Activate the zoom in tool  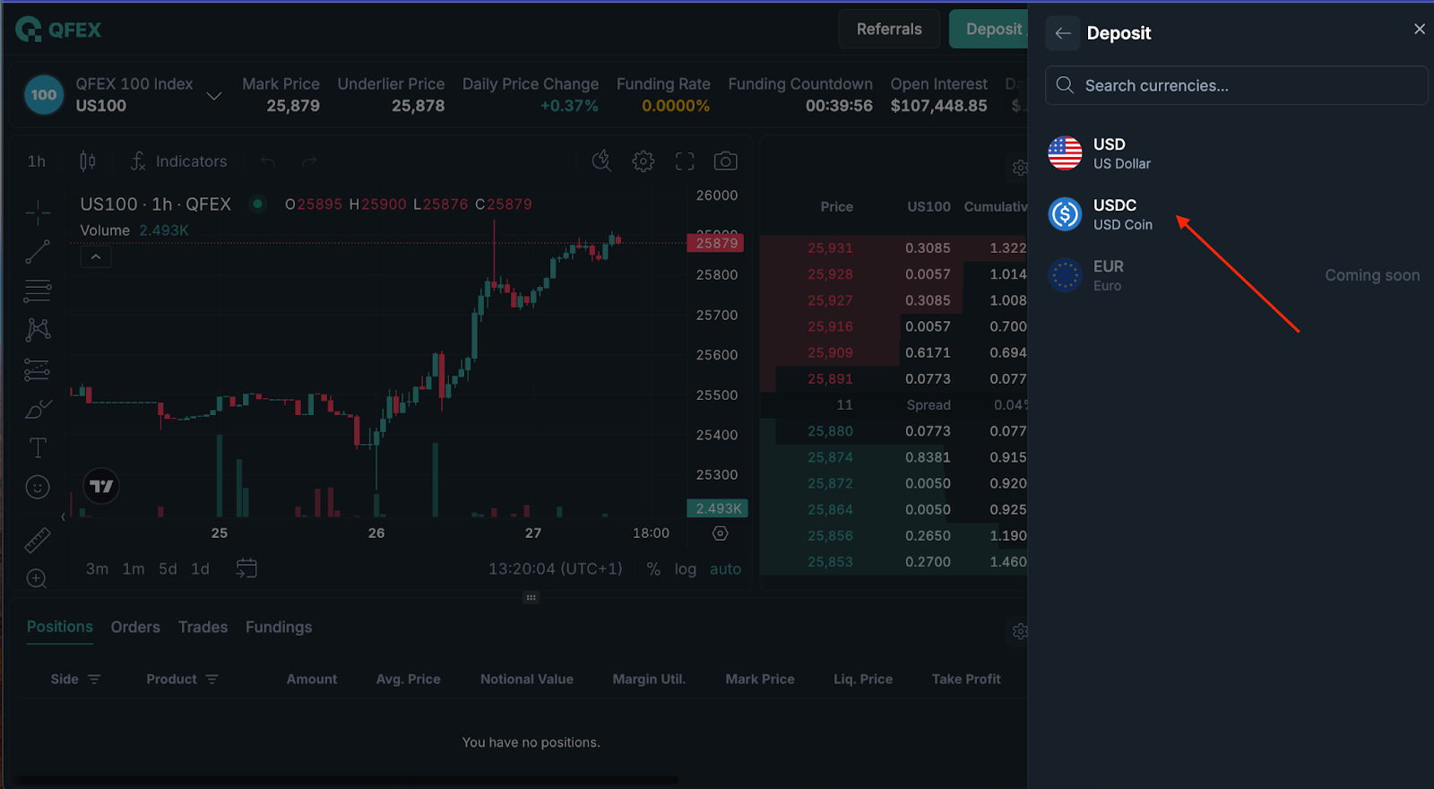pos(38,579)
